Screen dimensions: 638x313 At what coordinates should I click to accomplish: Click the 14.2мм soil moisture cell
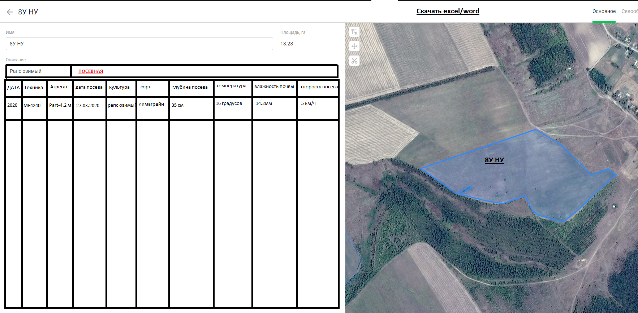pyautogui.click(x=264, y=103)
